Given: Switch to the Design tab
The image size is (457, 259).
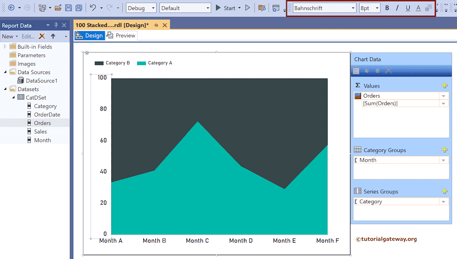Looking at the screenshot, I should [89, 36].
